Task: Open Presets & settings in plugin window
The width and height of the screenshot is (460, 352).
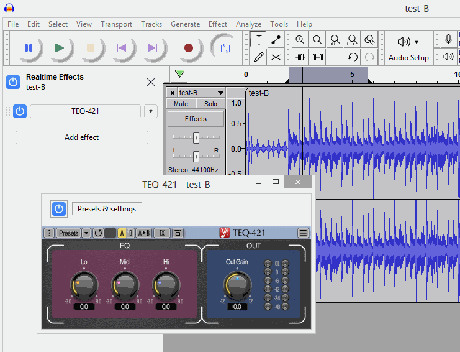Action: [107, 209]
